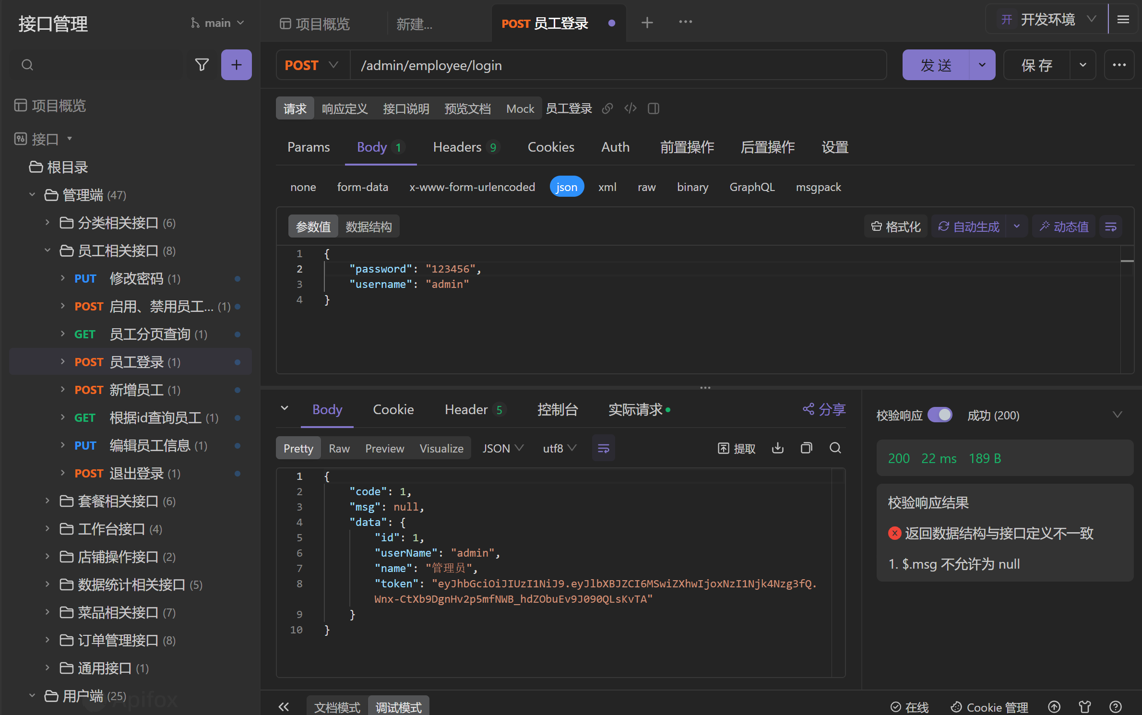Search within the response body
1142x715 pixels.
click(835, 448)
